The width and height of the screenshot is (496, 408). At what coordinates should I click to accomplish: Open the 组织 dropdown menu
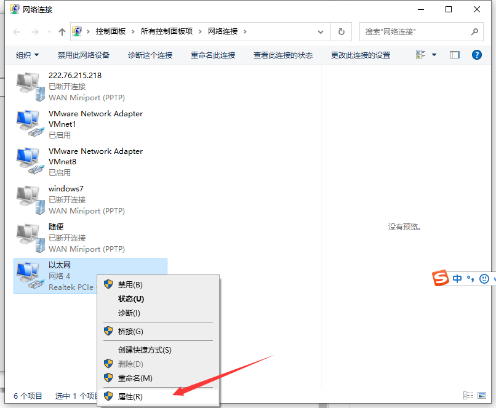click(28, 55)
